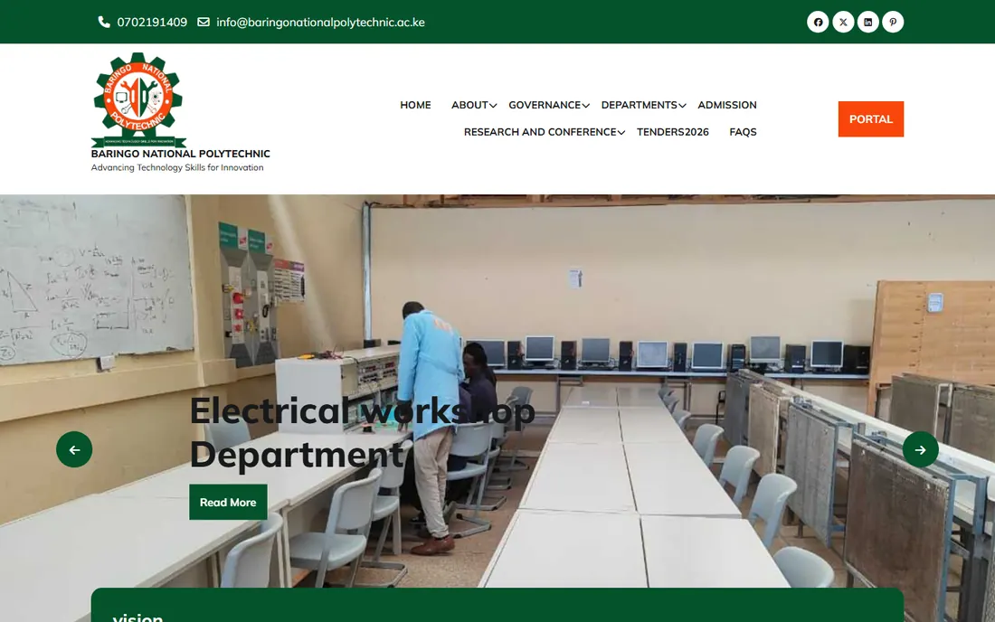Advance slider with right arrow button
This screenshot has width=995, height=622.
920,449
